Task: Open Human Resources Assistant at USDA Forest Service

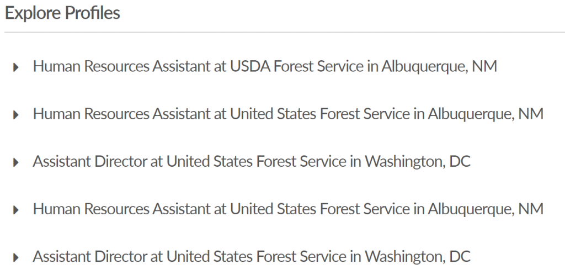Action: click(265, 67)
